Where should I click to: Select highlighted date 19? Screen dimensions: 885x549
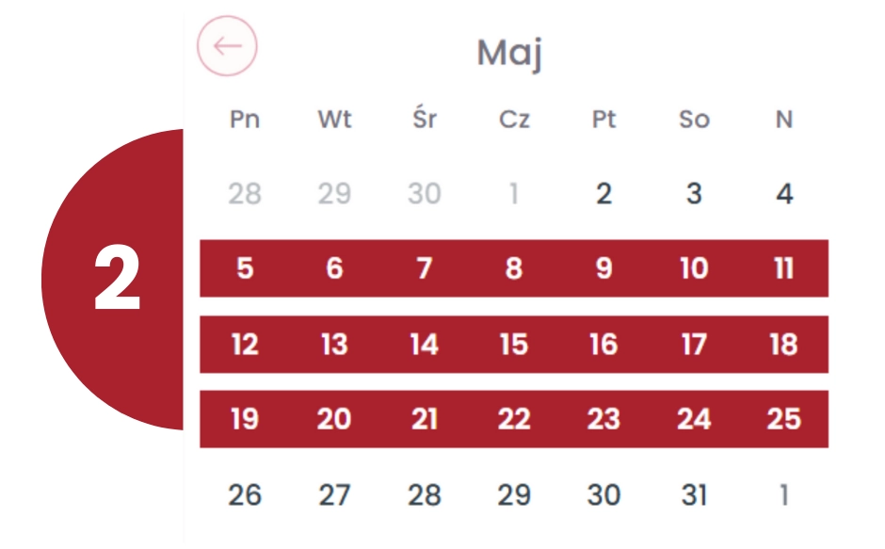coord(245,419)
